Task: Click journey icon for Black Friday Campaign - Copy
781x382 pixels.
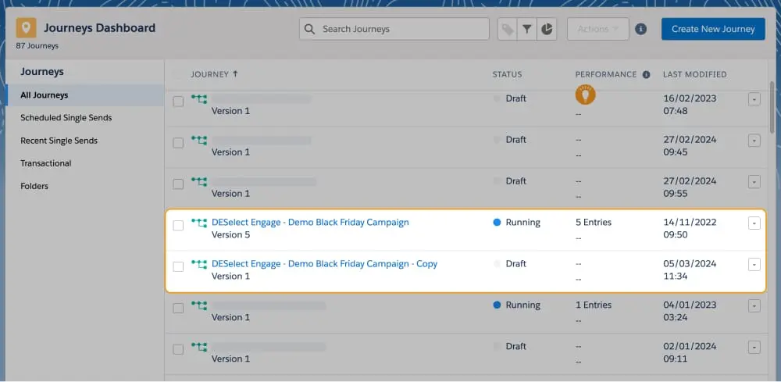Action: click(x=199, y=264)
